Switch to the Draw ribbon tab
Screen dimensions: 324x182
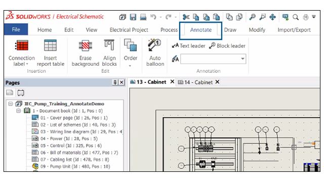tap(230, 30)
